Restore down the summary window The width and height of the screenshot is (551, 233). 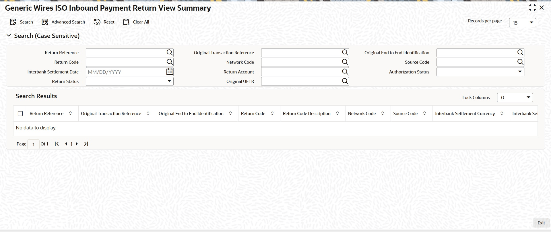532,8
